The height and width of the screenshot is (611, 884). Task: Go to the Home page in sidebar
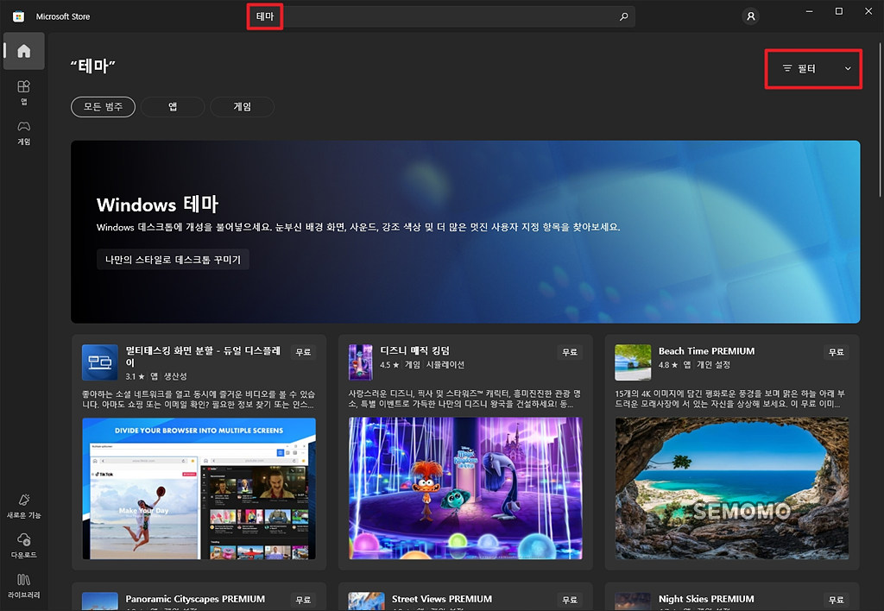[23, 51]
